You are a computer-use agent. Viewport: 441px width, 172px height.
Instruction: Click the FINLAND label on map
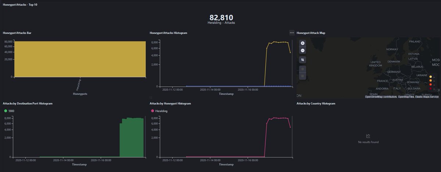click(415, 42)
